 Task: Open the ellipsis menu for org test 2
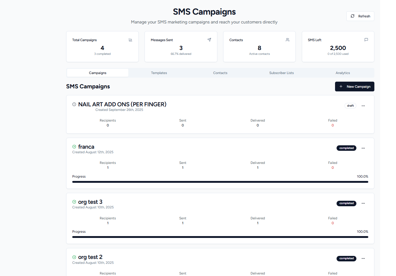363,258
